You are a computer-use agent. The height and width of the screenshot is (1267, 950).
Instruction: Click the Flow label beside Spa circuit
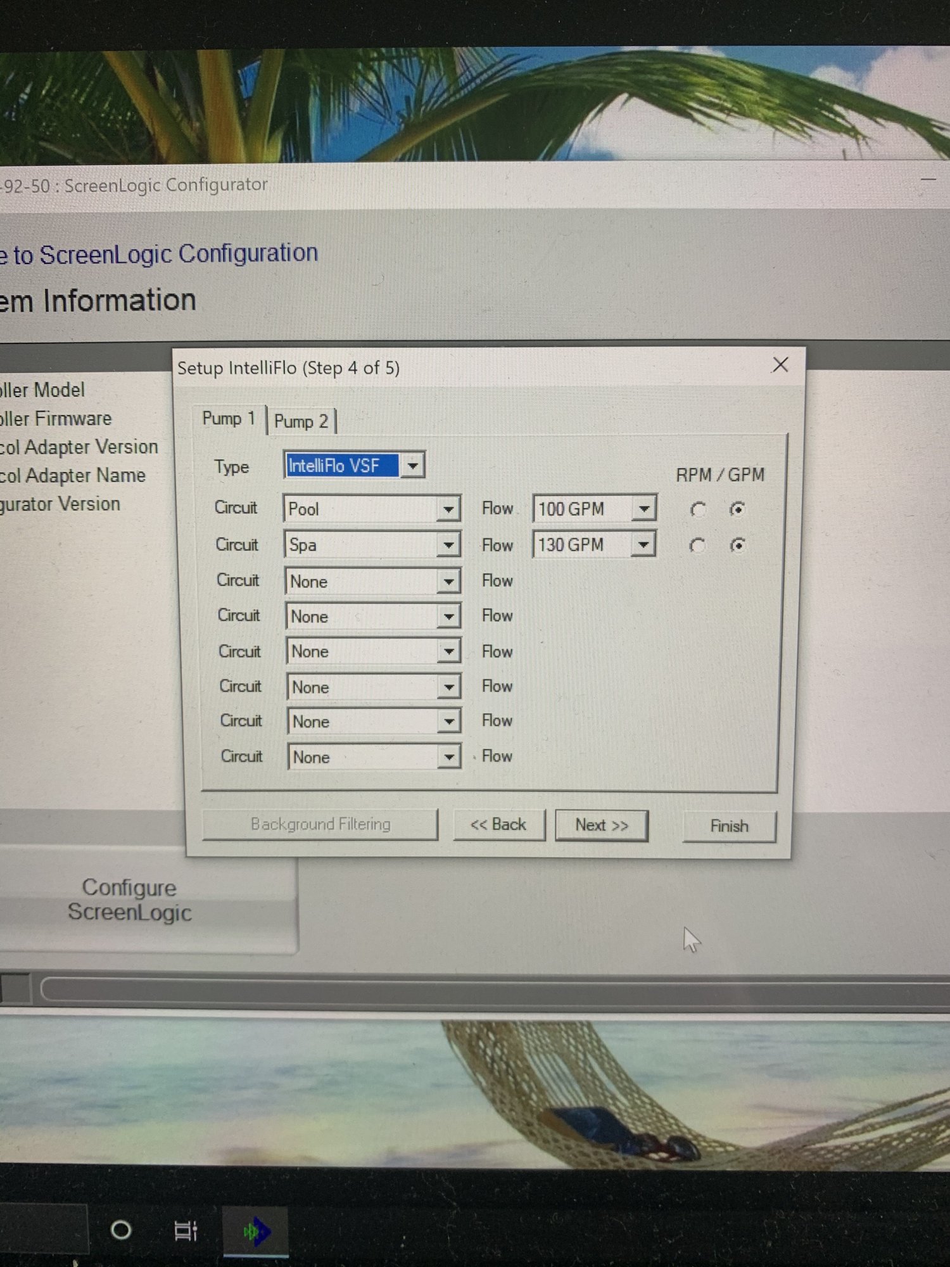click(x=497, y=545)
